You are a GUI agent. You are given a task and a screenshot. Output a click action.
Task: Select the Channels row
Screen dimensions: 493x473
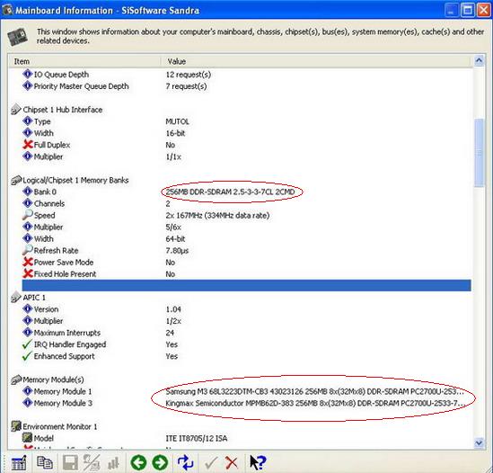point(246,203)
